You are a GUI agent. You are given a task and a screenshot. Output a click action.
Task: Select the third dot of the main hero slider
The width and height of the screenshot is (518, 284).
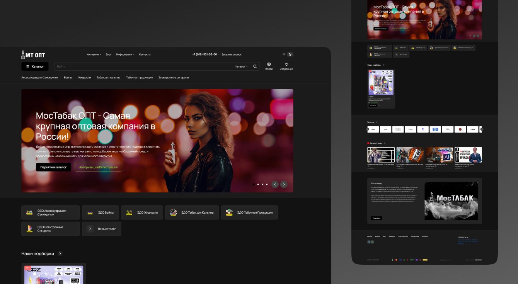pos(262,184)
